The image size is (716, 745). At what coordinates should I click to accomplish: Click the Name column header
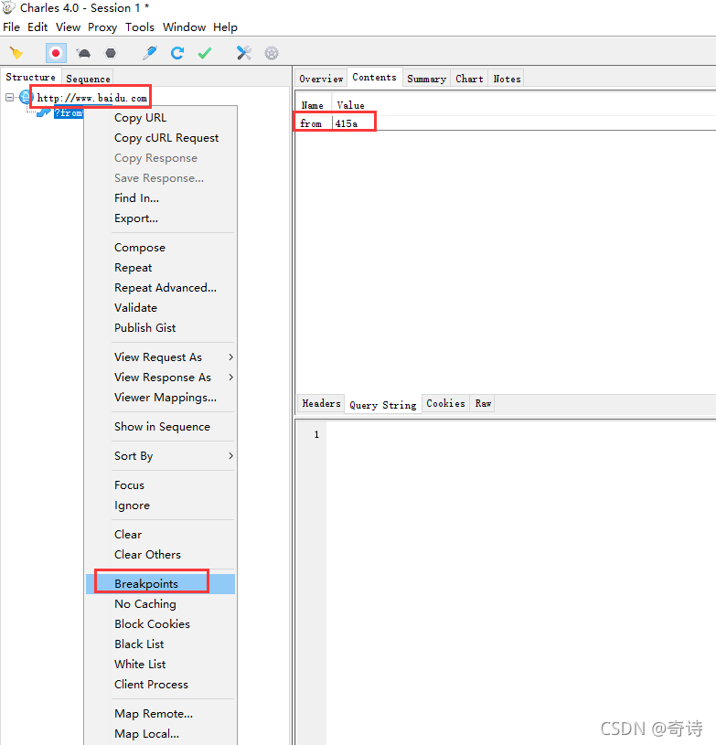click(313, 105)
